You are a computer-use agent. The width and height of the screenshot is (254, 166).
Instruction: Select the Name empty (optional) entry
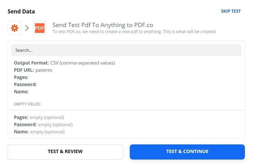(x=39, y=132)
